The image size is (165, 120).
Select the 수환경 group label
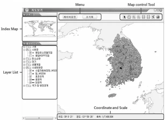(x=35, y=50)
